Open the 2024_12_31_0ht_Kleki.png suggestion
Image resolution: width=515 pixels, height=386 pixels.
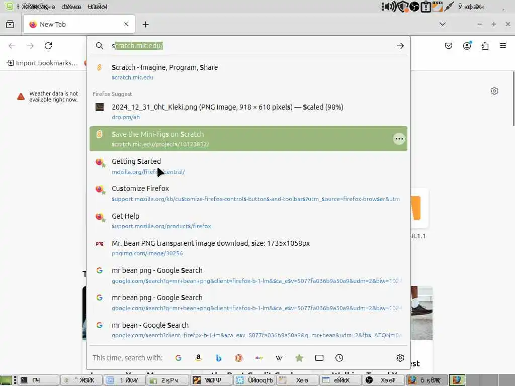point(248,112)
